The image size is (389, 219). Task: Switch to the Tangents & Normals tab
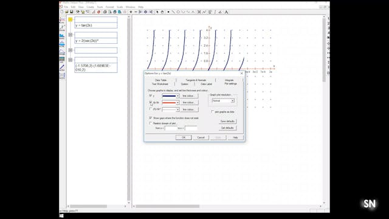point(196,80)
